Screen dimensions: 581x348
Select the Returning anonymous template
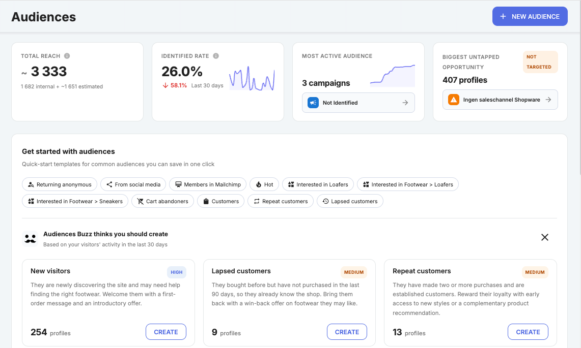coord(59,184)
